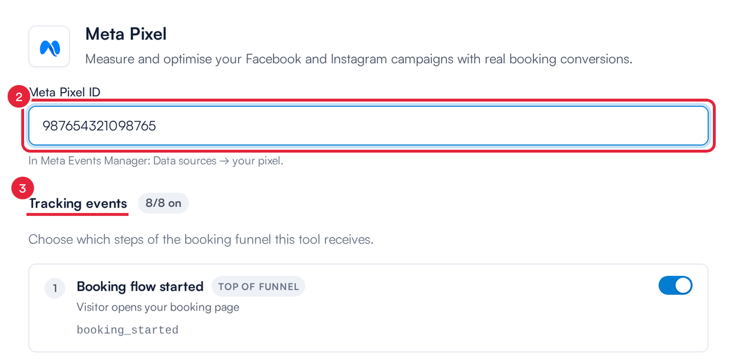Click the Meta Events Manager hint text

156,160
